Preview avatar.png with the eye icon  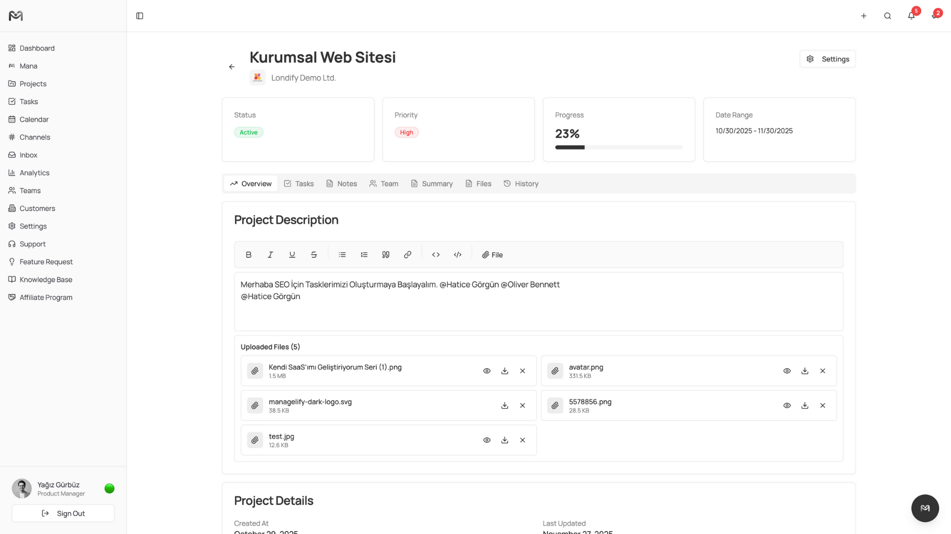[x=787, y=371]
